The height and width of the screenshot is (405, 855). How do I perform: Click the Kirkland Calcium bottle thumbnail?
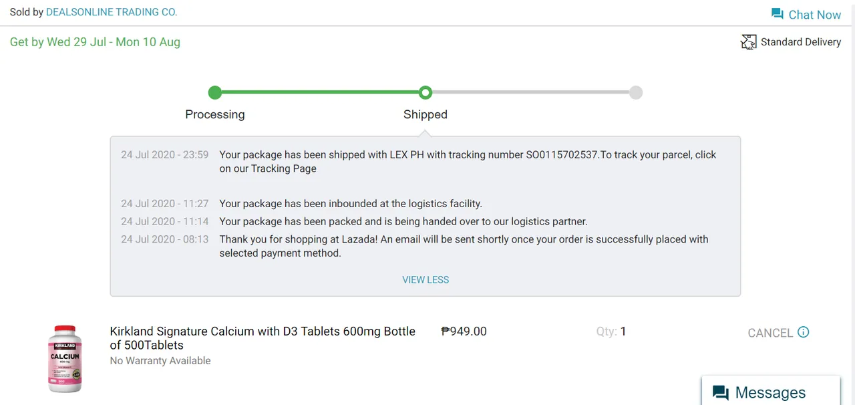tap(65, 358)
